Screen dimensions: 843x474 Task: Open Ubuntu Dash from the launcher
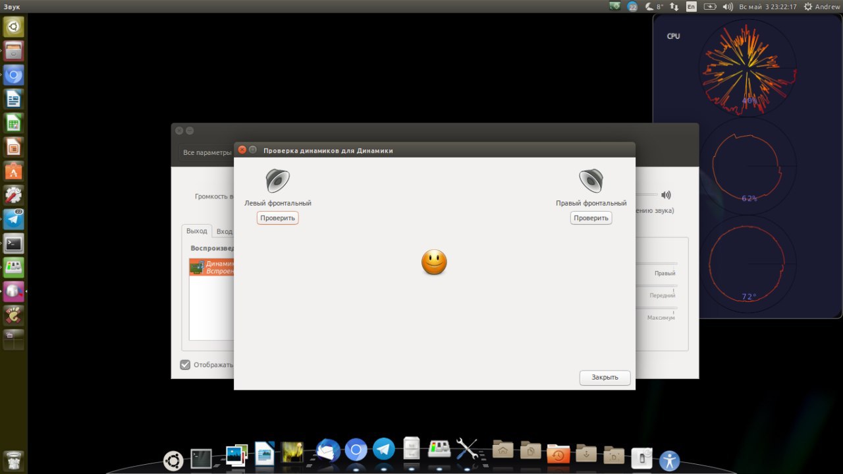coord(14,27)
